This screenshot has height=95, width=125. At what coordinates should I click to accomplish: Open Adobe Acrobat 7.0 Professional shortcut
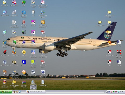pos(43,2)
